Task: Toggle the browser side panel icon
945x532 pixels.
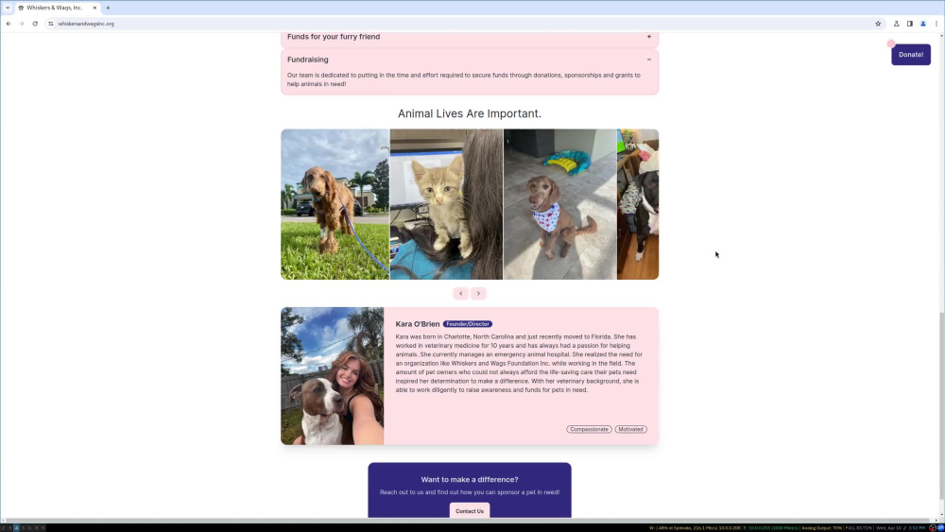Action: point(909,24)
